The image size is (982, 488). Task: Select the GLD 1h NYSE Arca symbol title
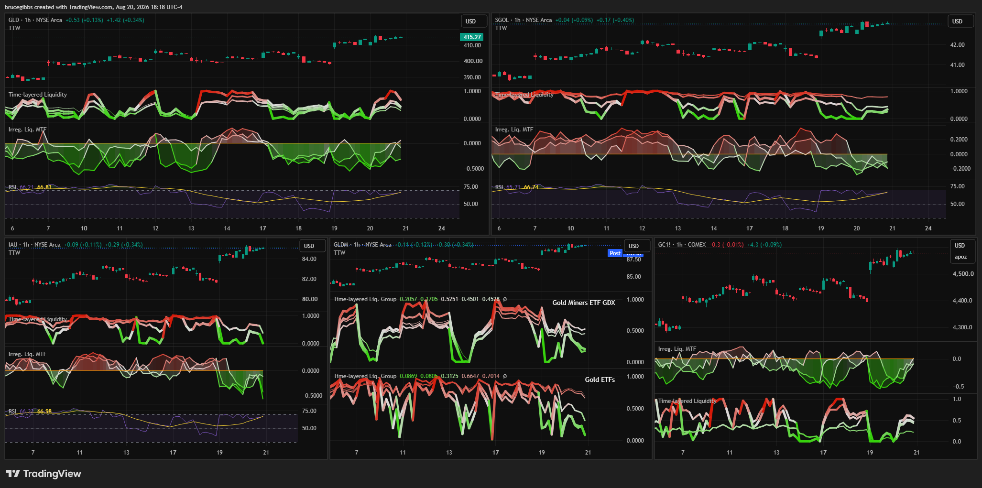pos(35,20)
